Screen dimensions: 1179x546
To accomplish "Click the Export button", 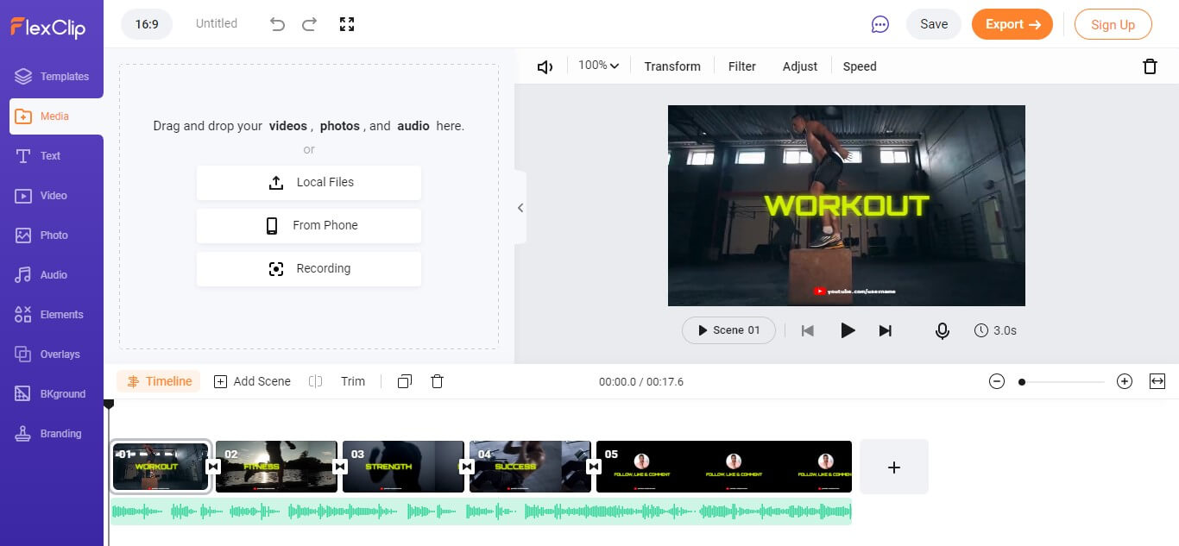I will (1012, 24).
